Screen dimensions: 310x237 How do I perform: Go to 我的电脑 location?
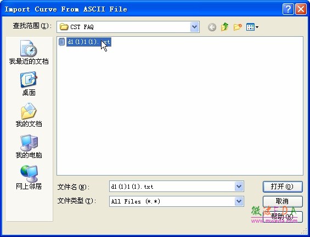tap(29, 146)
